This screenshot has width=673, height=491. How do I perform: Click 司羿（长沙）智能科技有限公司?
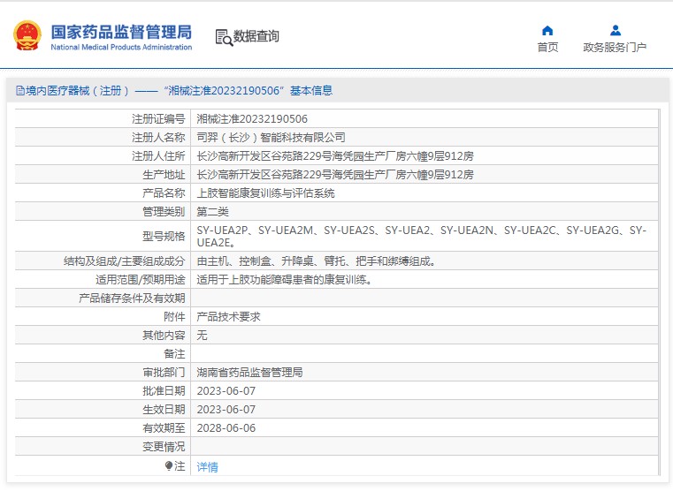271,138
